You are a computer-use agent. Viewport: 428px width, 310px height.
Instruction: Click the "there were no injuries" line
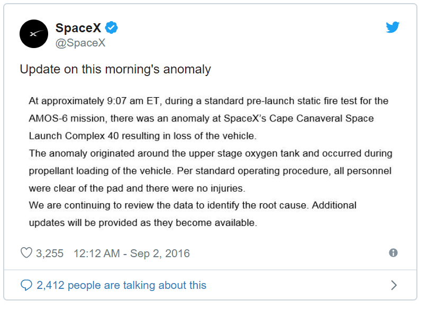pos(136,187)
